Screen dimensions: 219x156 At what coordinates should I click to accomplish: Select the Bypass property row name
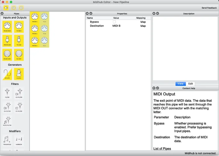[94, 22]
